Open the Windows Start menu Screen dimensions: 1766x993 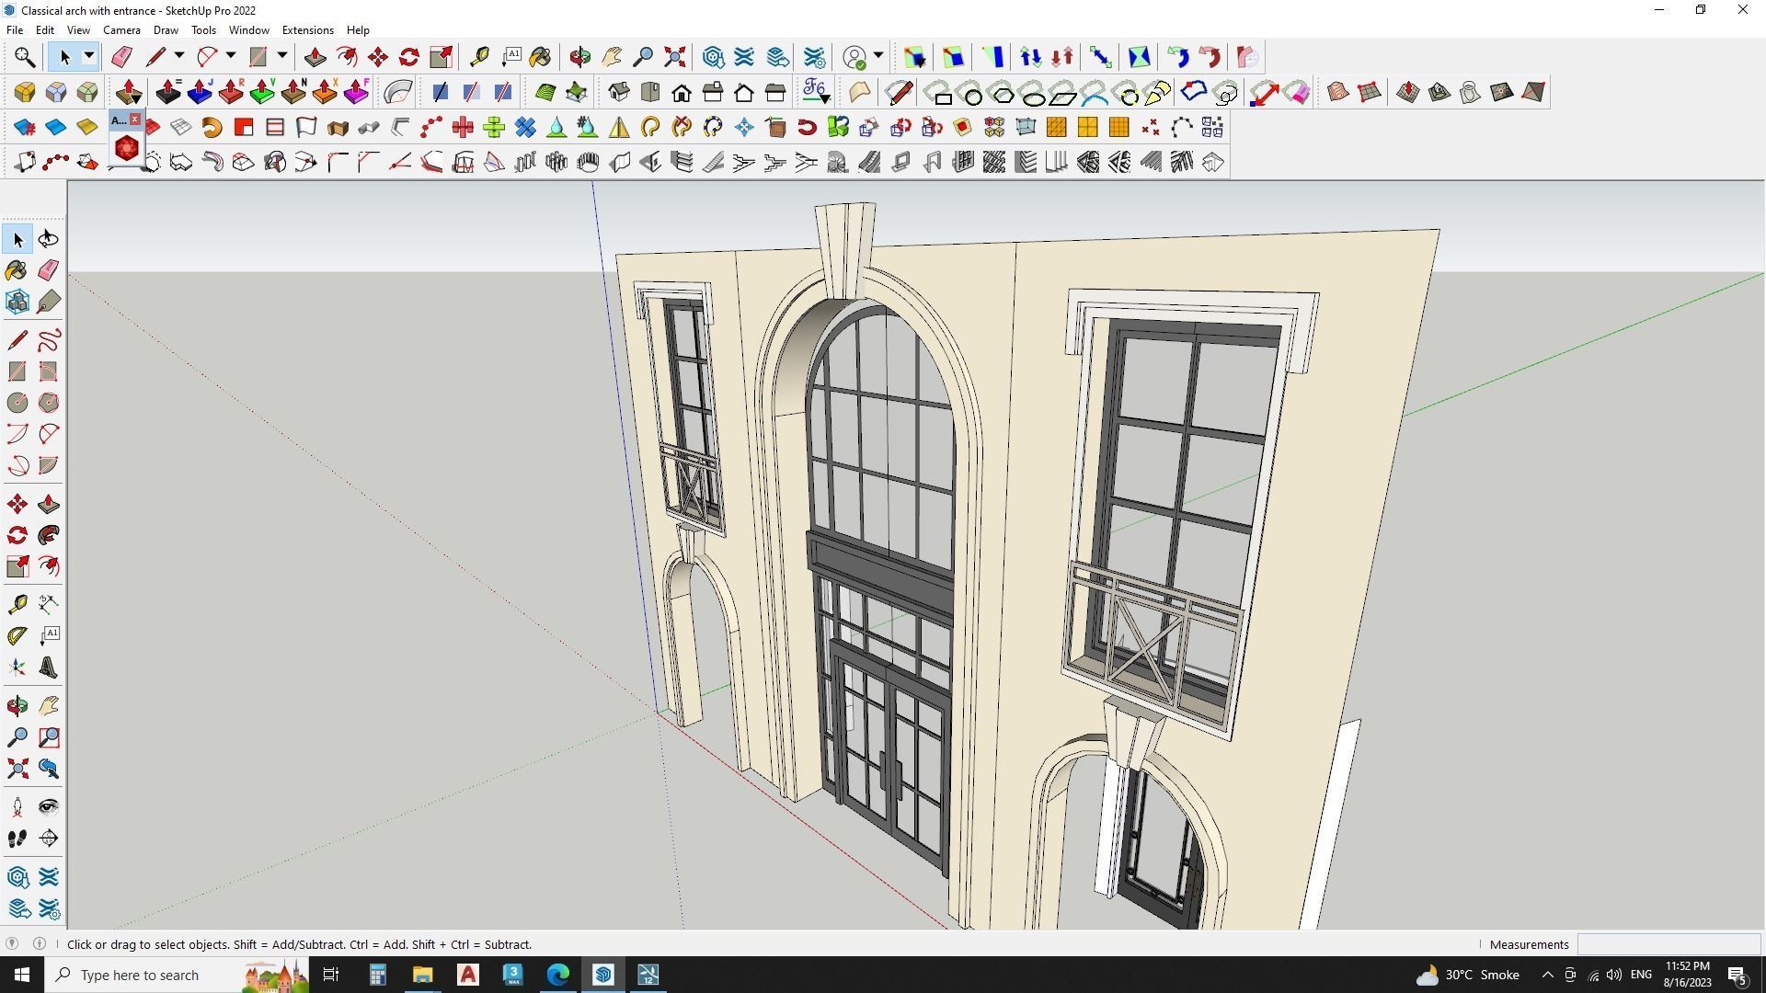(x=22, y=975)
